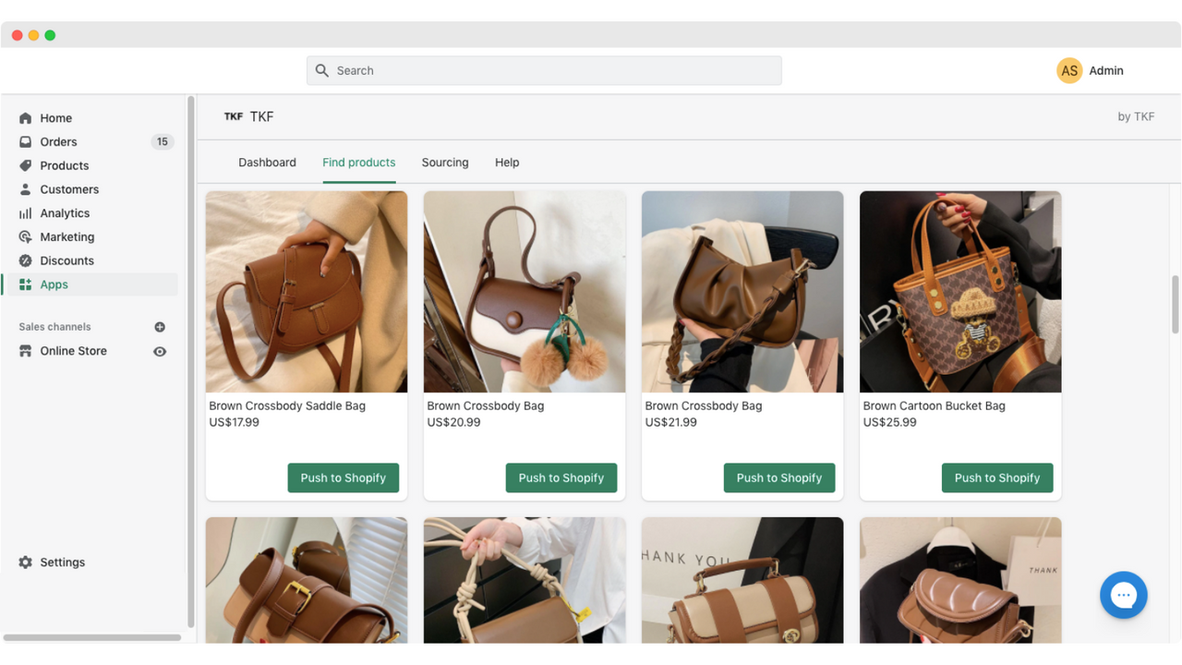Open the second-row buckle bag thumbnail
1182x665 pixels.
[x=307, y=580]
